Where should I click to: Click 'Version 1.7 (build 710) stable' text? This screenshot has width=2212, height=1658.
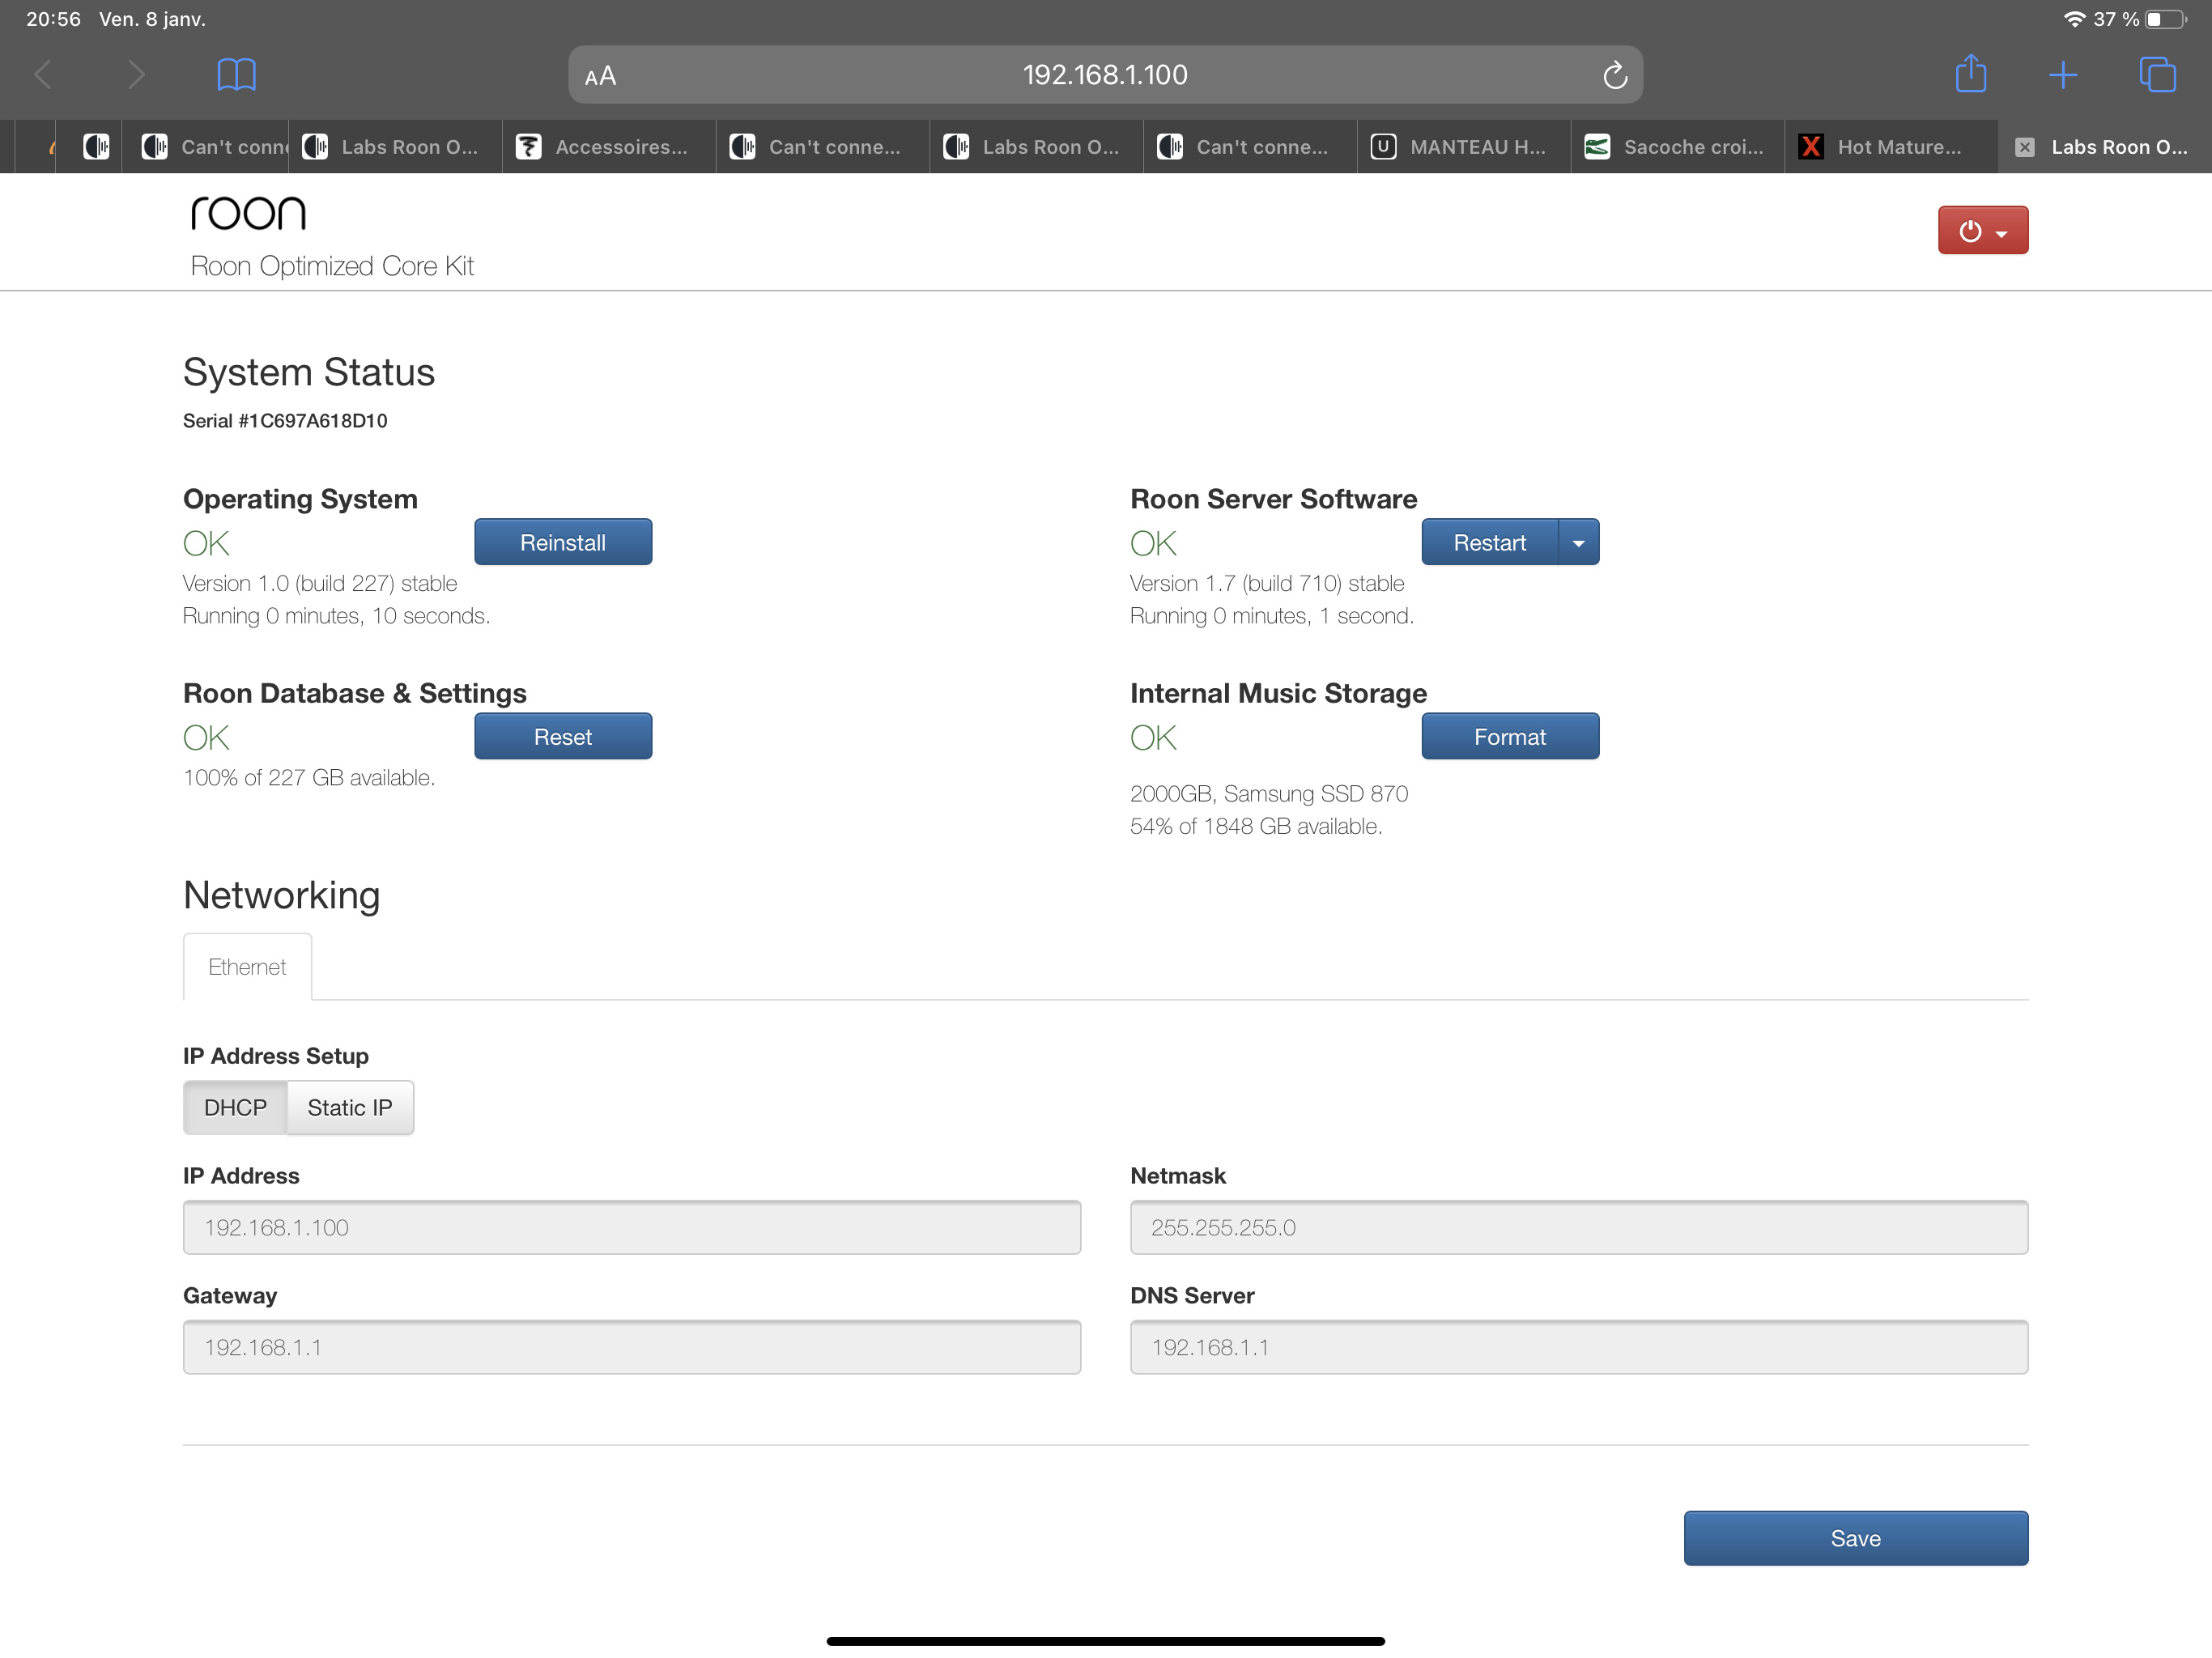1267,583
